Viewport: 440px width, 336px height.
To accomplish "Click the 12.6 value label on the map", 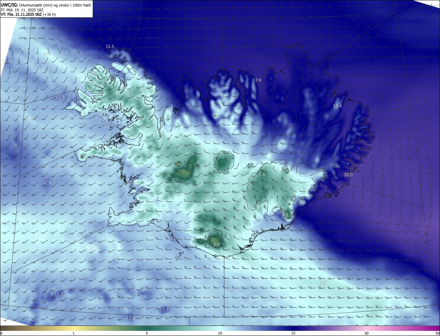I will click(x=172, y=238).
